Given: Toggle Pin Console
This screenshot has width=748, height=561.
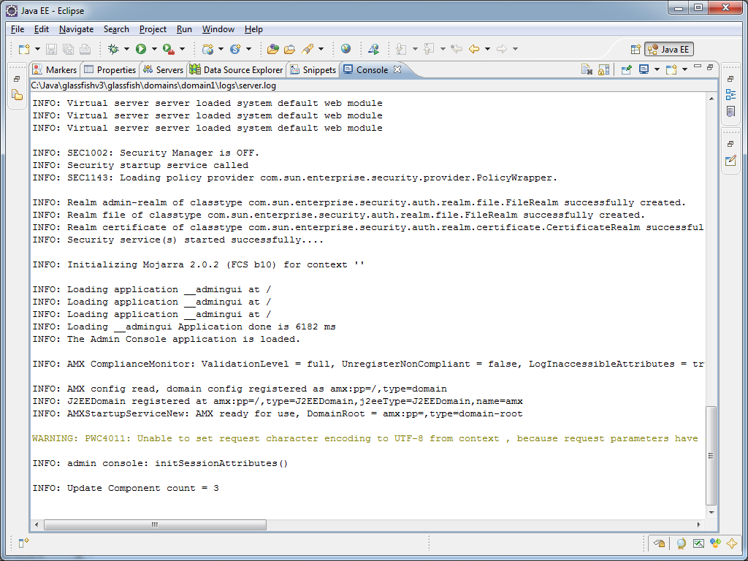Looking at the screenshot, I should click(626, 69).
